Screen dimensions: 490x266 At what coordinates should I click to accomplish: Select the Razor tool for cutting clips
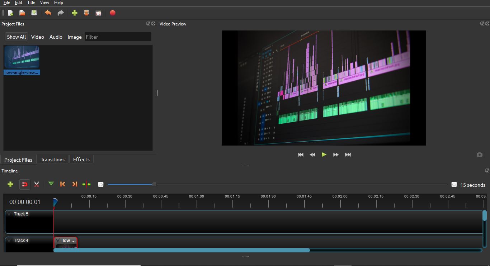click(x=36, y=184)
